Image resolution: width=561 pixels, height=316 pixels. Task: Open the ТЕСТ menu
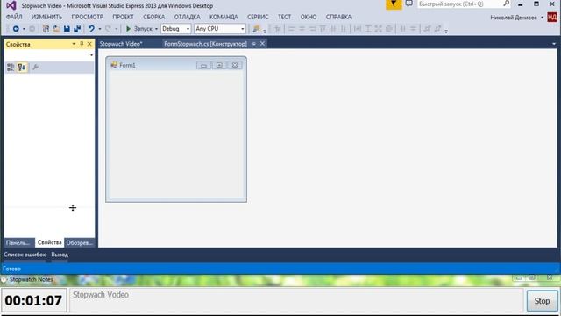tap(284, 17)
